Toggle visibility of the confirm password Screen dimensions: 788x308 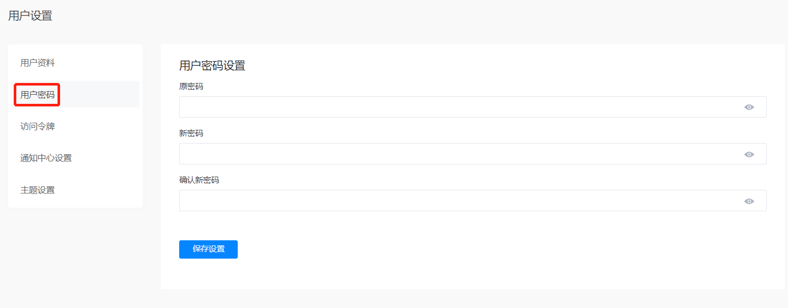click(x=749, y=201)
